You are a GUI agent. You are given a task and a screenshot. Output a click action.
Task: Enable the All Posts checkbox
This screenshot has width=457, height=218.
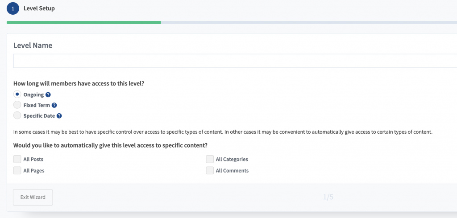coord(17,159)
